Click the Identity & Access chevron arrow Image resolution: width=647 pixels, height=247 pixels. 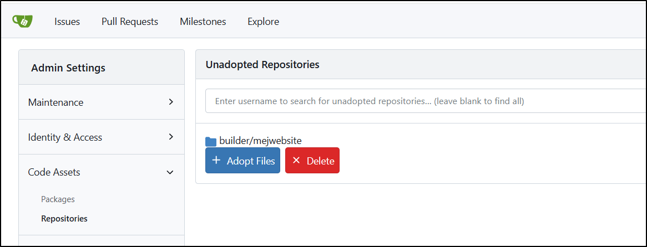(171, 137)
